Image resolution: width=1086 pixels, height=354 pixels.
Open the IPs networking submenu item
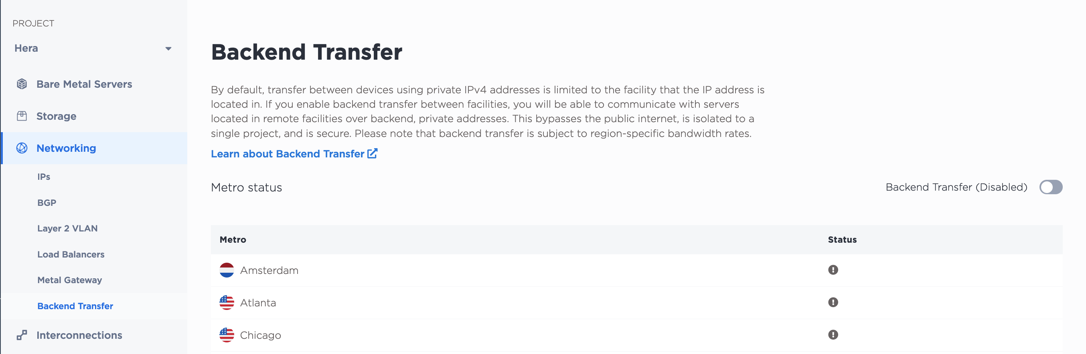click(x=44, y=177)
